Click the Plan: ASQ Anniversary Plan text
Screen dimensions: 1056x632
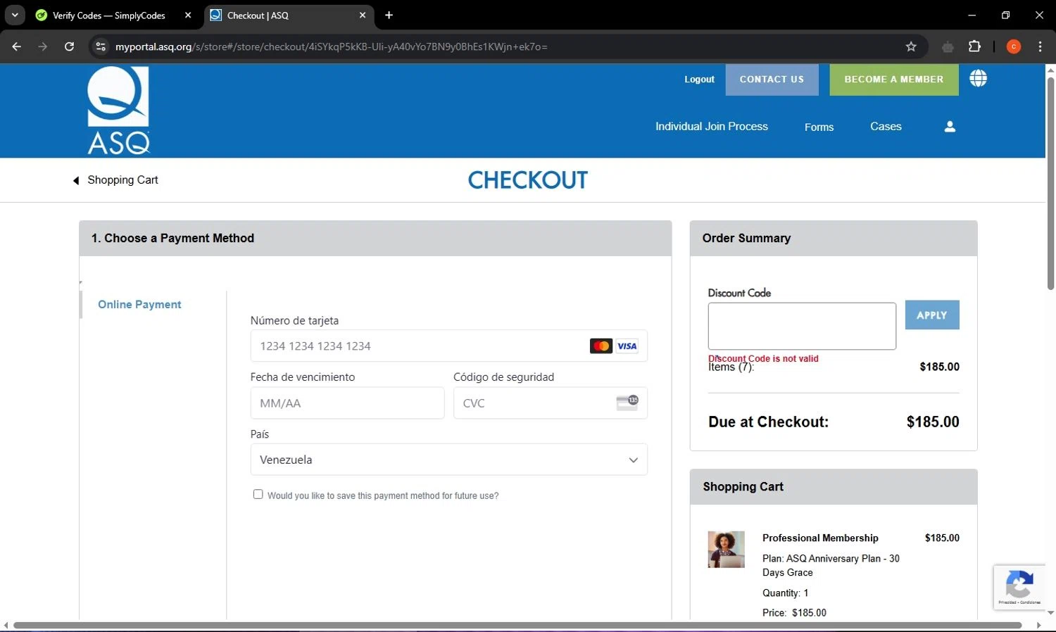point(831,565)
